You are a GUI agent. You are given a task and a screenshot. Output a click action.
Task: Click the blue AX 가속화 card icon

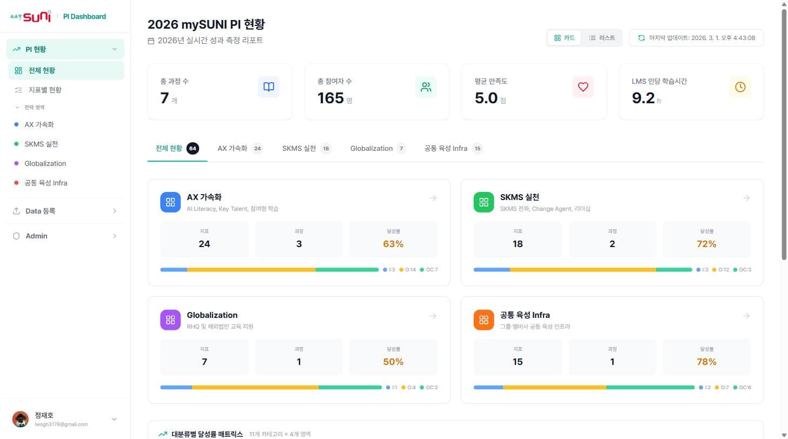click(x=170, y=202)
